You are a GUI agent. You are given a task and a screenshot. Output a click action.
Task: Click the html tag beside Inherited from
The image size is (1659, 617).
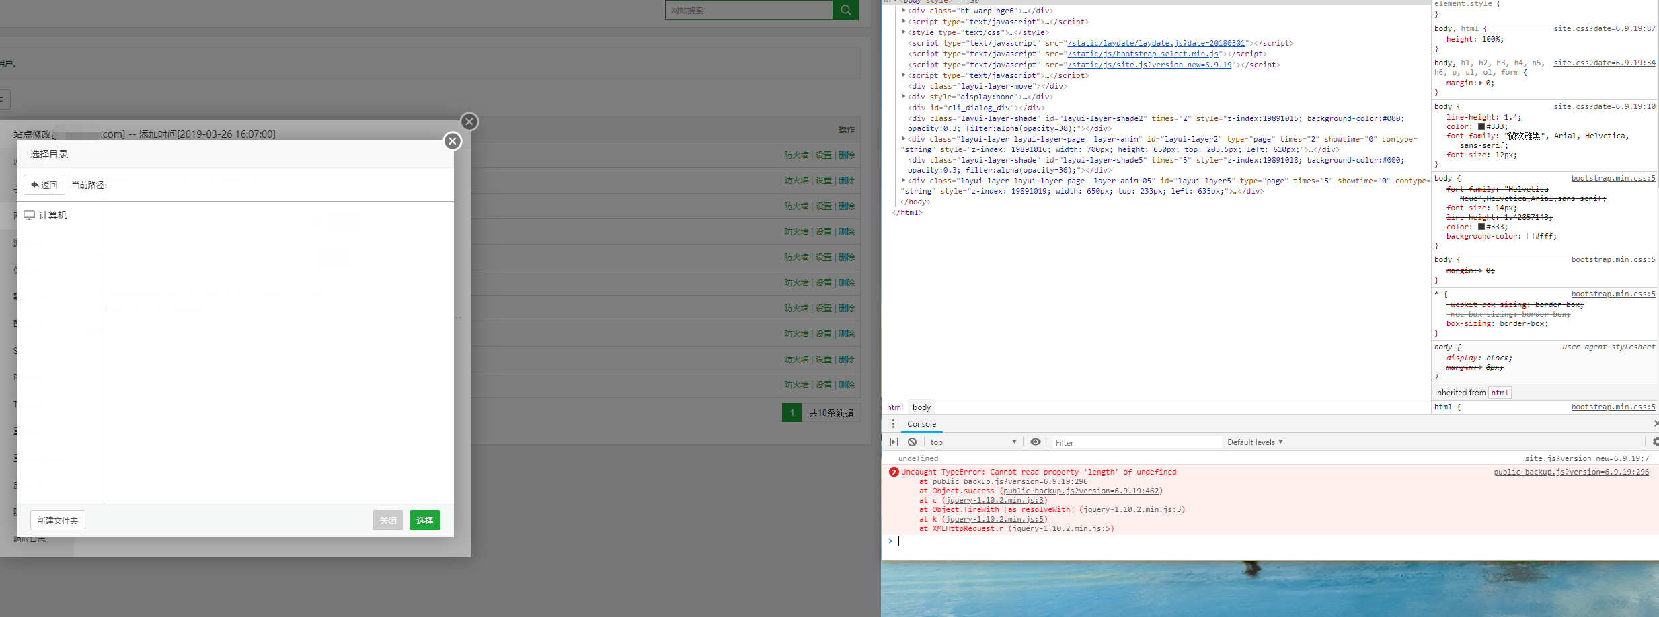coord(1500,393)
